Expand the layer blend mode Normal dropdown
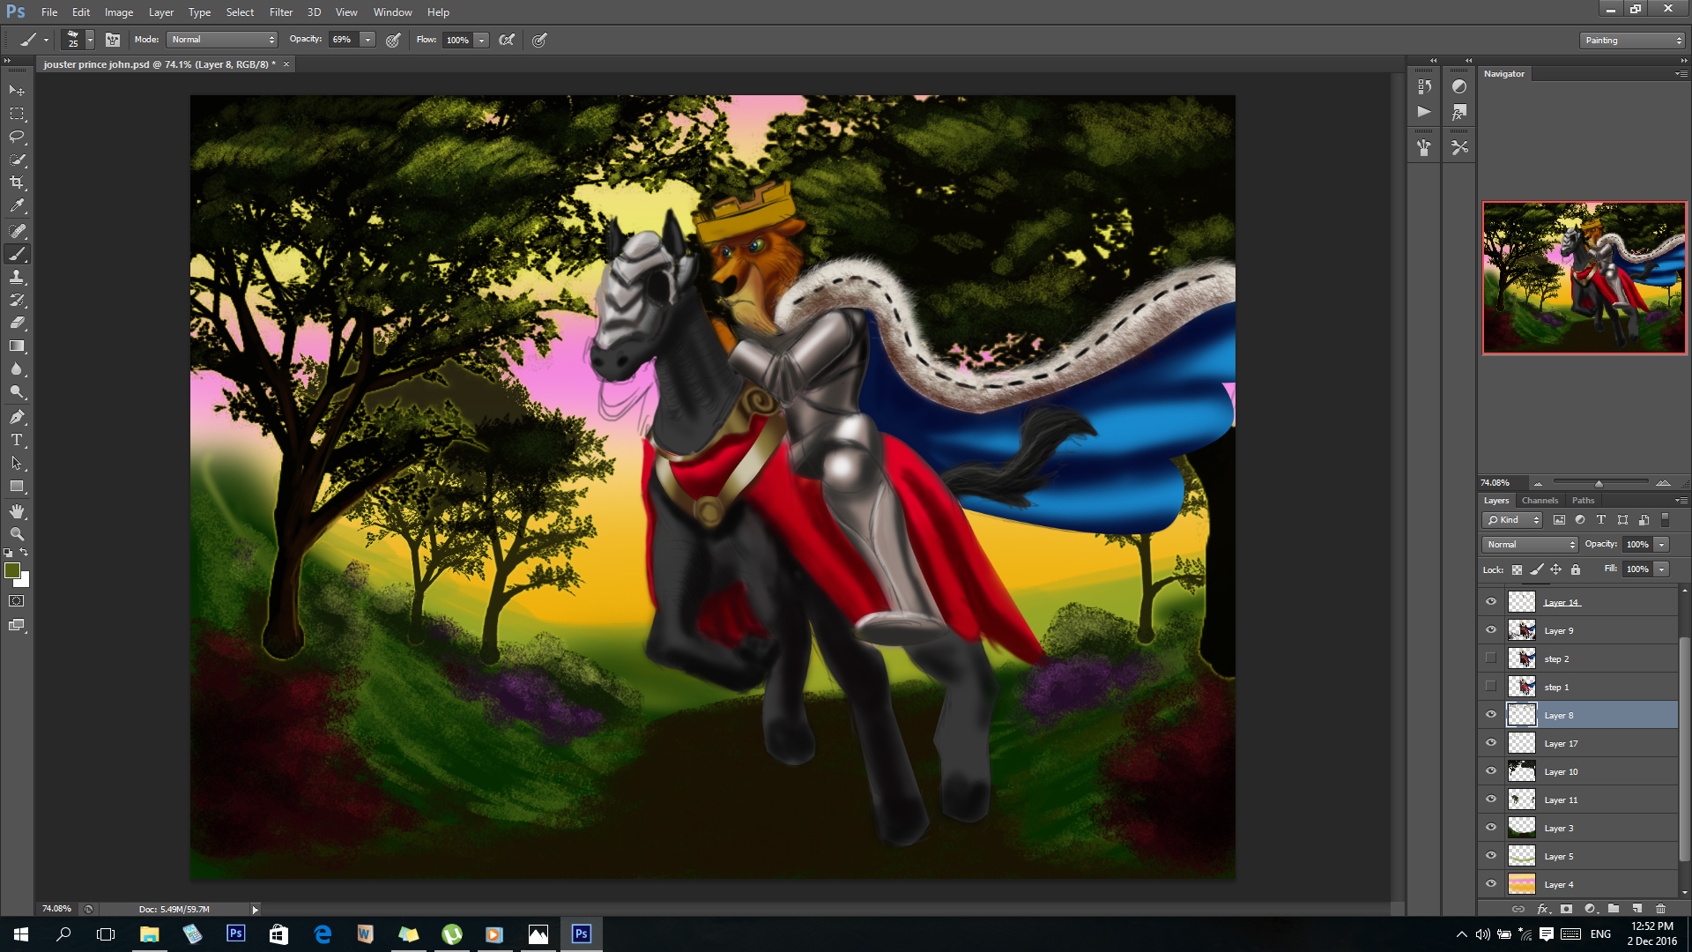1692x952 pixels. tap(1530, 545)
